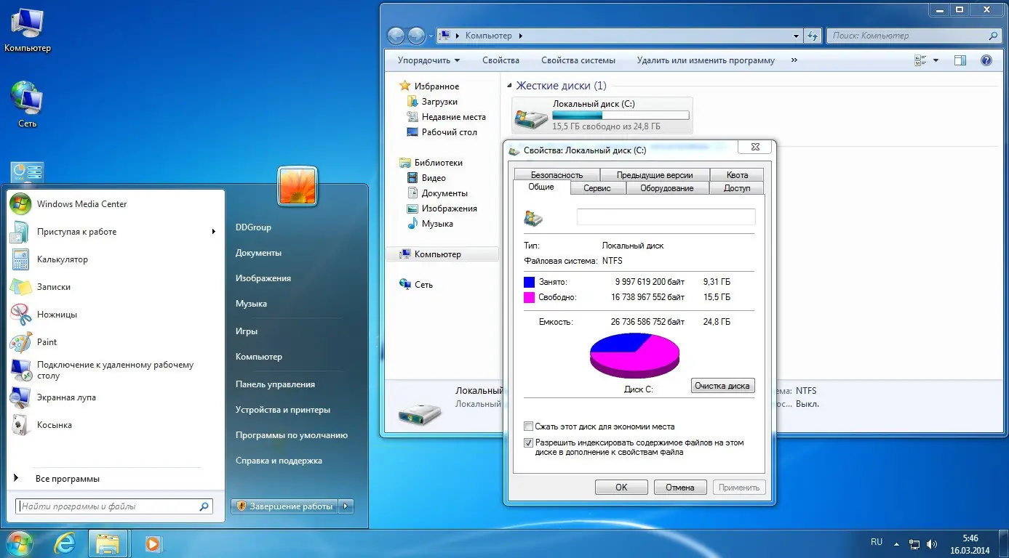
Task: Launch Калькулятор from the Start menu
Action: 116,259
